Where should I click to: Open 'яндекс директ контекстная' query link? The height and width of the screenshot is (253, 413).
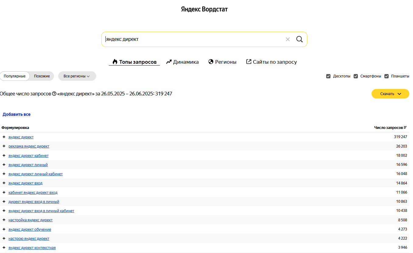[32, 248]
